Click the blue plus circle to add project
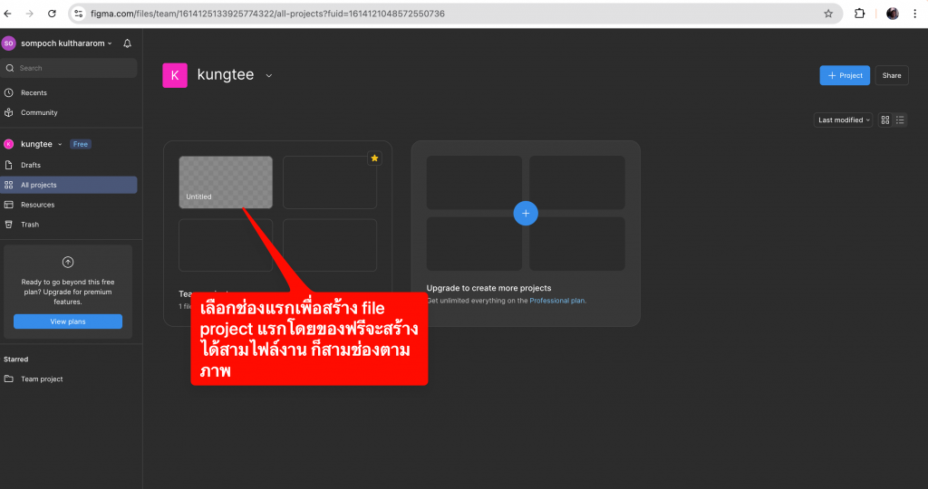Screen dimensions: 928x489 tap(526, 214)
